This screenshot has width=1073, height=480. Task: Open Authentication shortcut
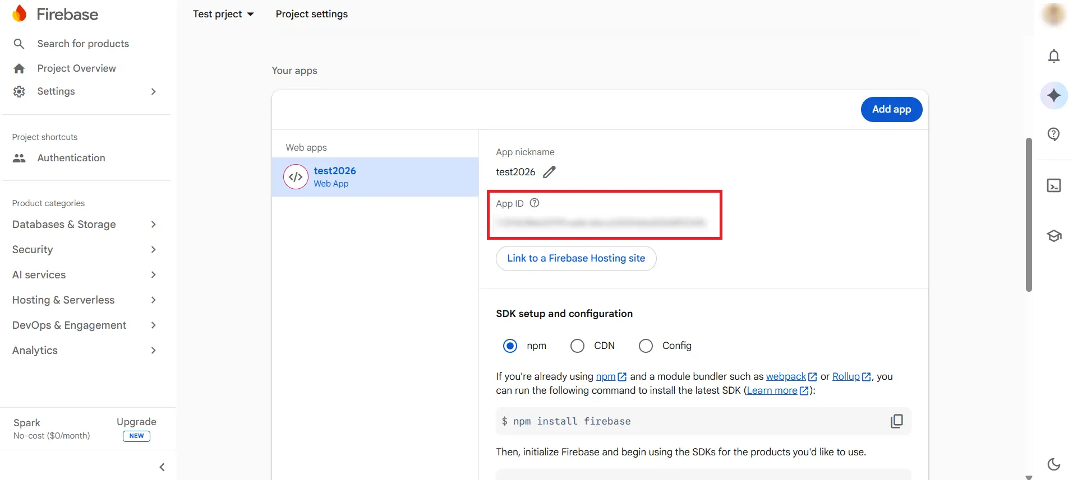tap(71, 158)
